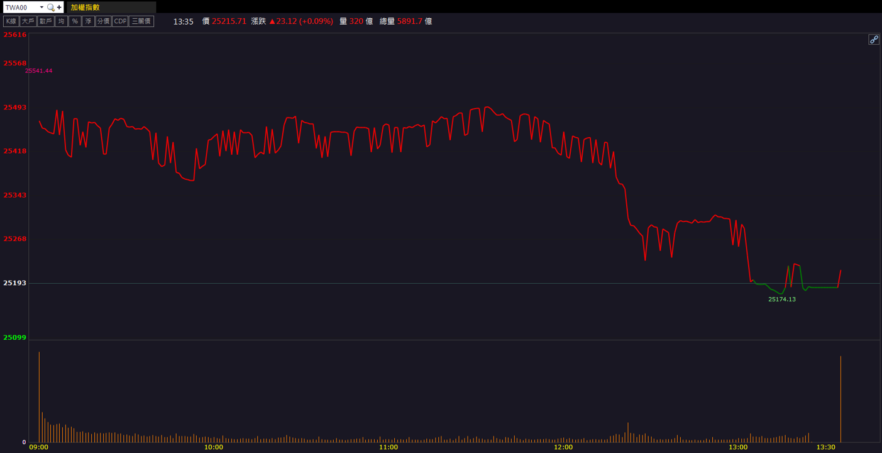Toggle the 均 average line button
Viewport: 882px width, 453px height.
pyautogui.click(x=61, y=21)
